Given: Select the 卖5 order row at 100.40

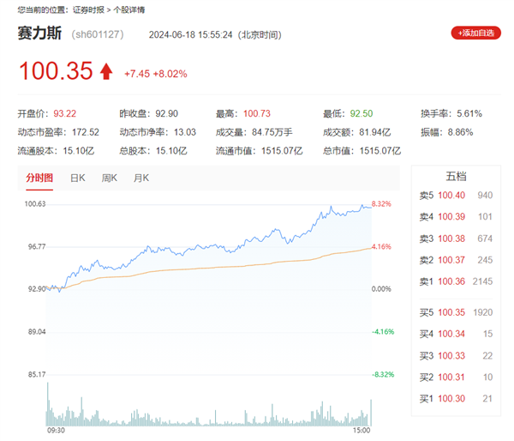Looking at the screenshot, I should click(x=457, y=196).
